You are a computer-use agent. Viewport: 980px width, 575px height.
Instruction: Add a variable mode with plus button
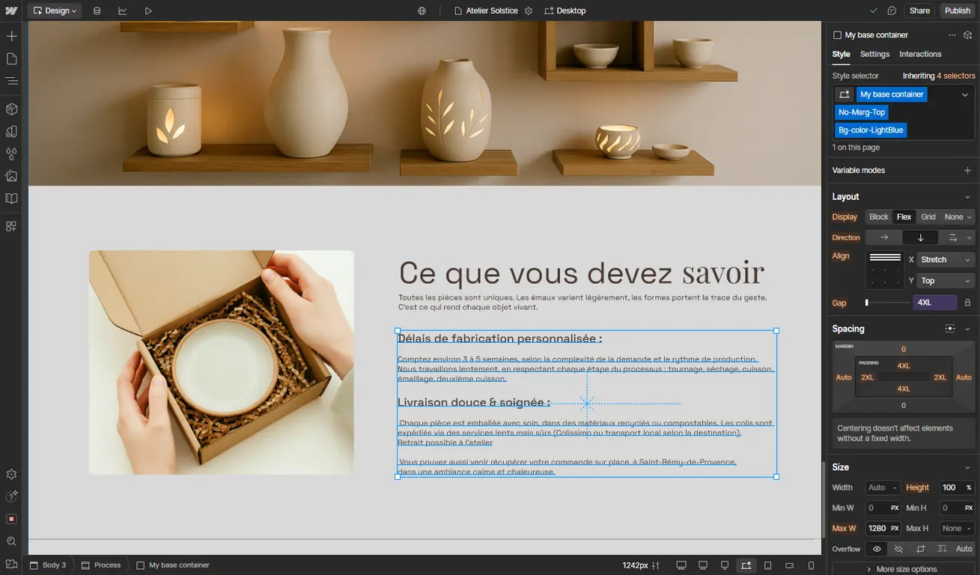[x=967, y=171]
